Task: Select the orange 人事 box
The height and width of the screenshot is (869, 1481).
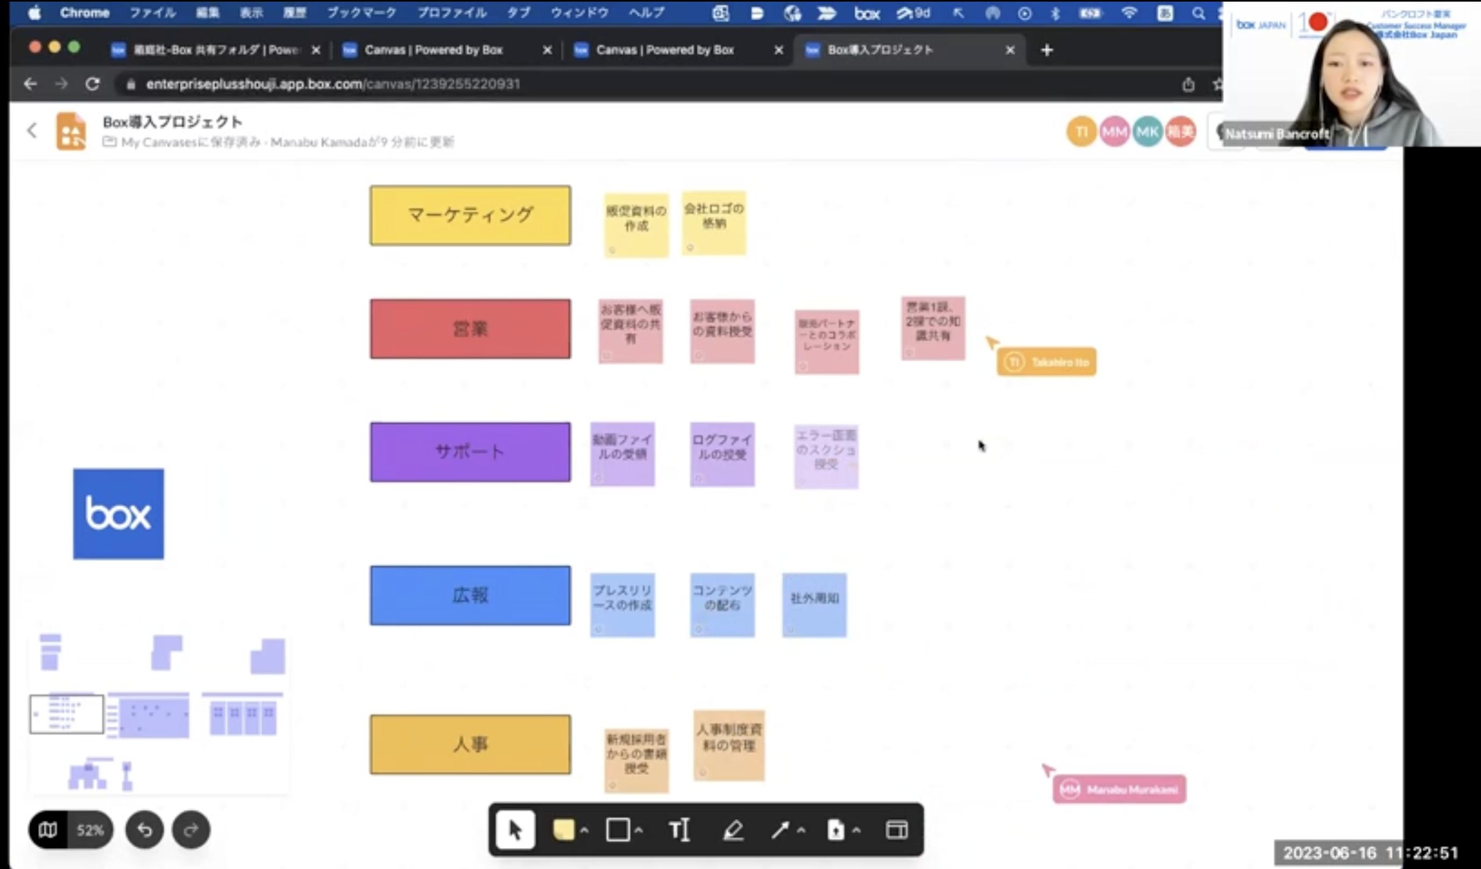Action: [470, 744]
